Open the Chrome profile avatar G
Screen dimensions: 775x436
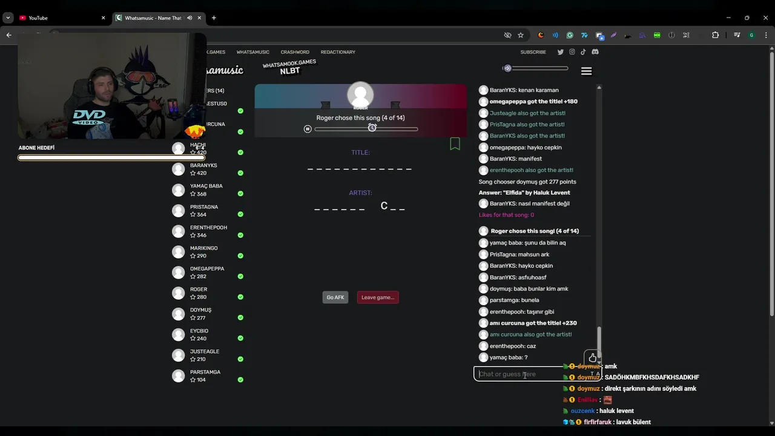751,35
